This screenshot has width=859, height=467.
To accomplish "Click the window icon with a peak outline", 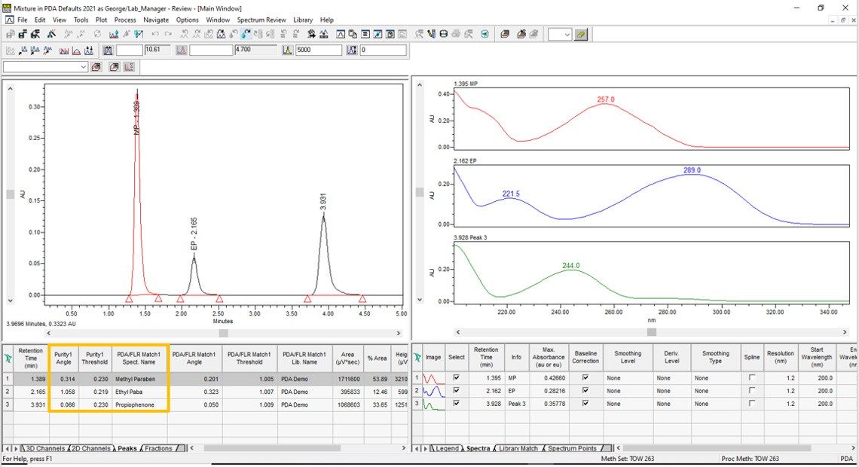I will click(340, 34).
